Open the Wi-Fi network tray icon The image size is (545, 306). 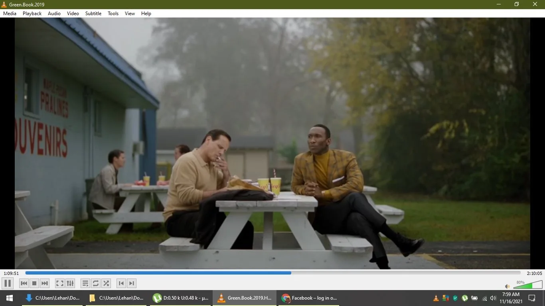pos(485,298)
